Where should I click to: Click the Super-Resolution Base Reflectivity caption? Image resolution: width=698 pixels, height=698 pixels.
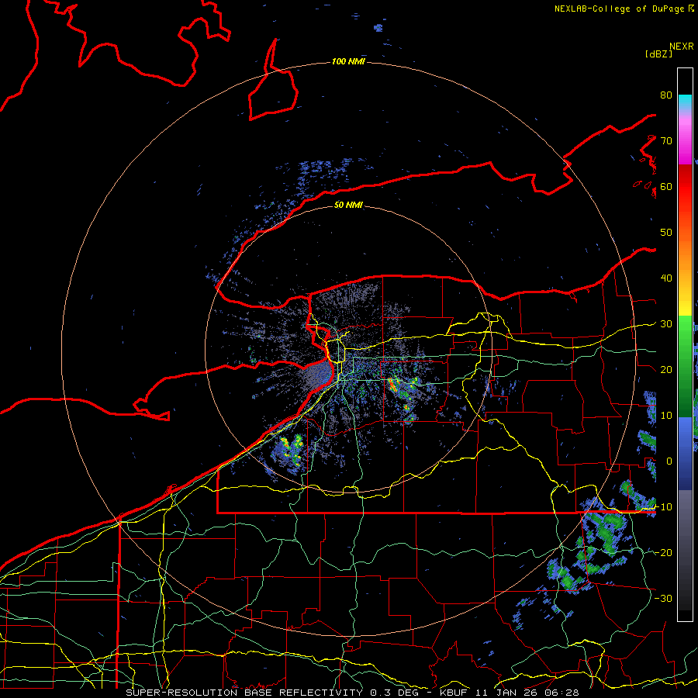tap(244, 693)
